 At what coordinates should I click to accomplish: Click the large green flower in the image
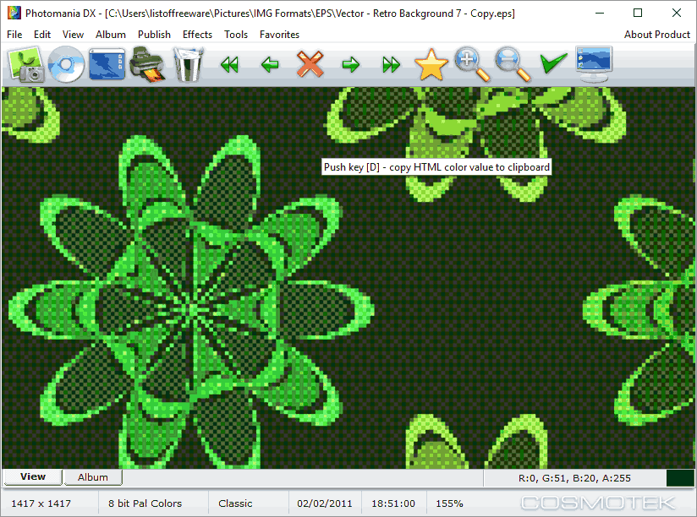tap(191, 304)
